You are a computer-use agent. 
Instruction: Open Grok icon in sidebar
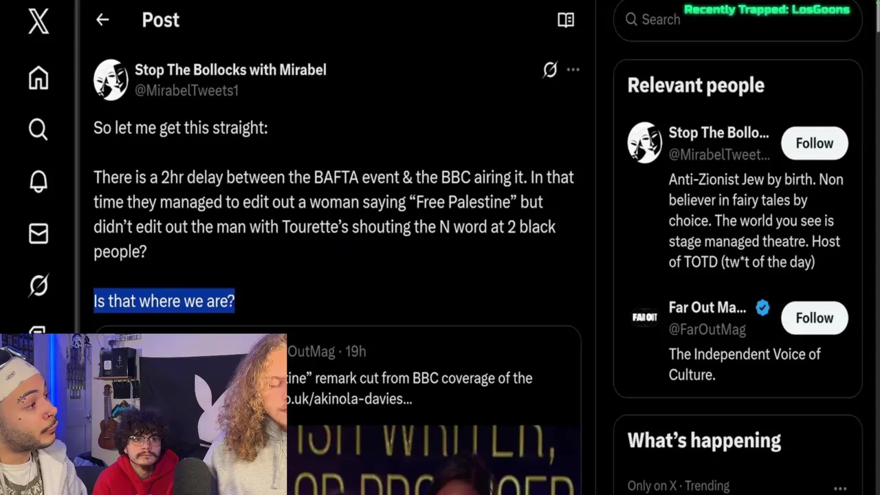coord(38,285)
